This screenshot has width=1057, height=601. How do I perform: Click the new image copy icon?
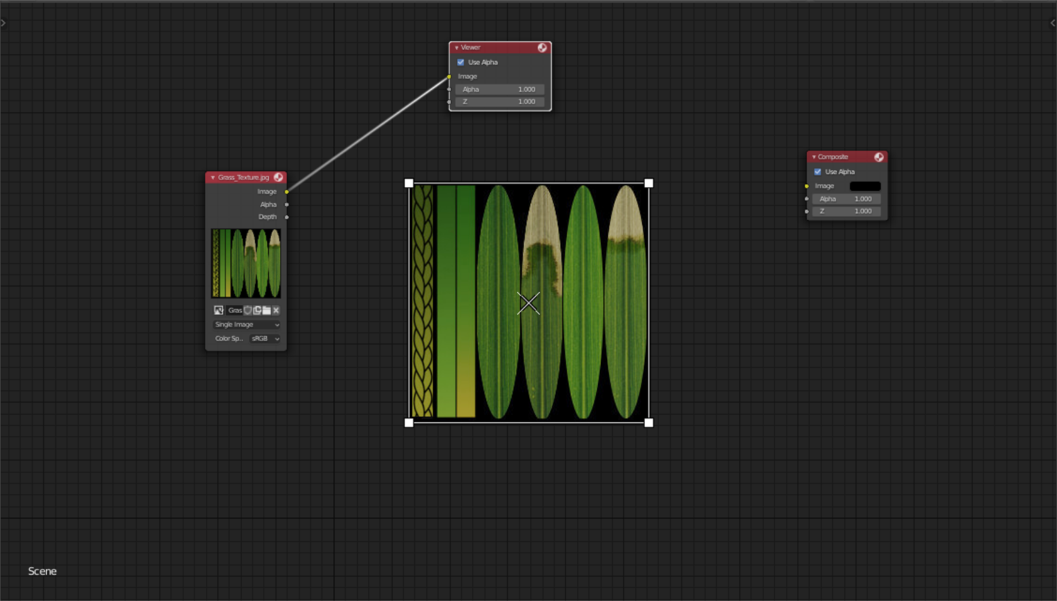[x=257, y=310]
